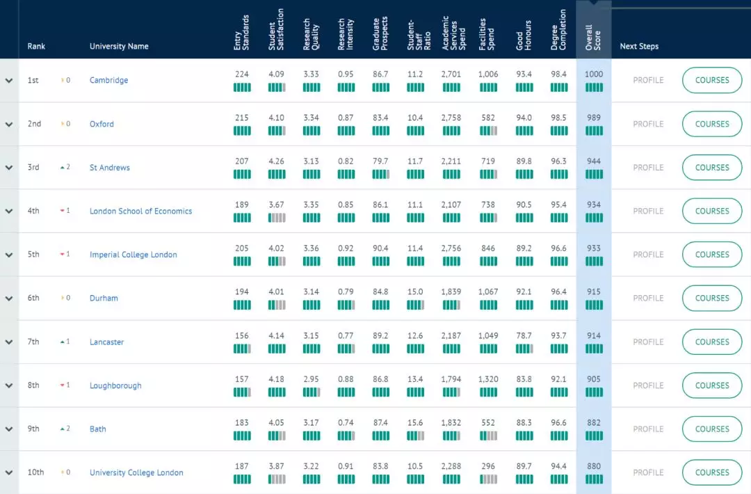Sort by the Research Intensity column
This screenshot has width=751, height=494.
tap(346, 34)
